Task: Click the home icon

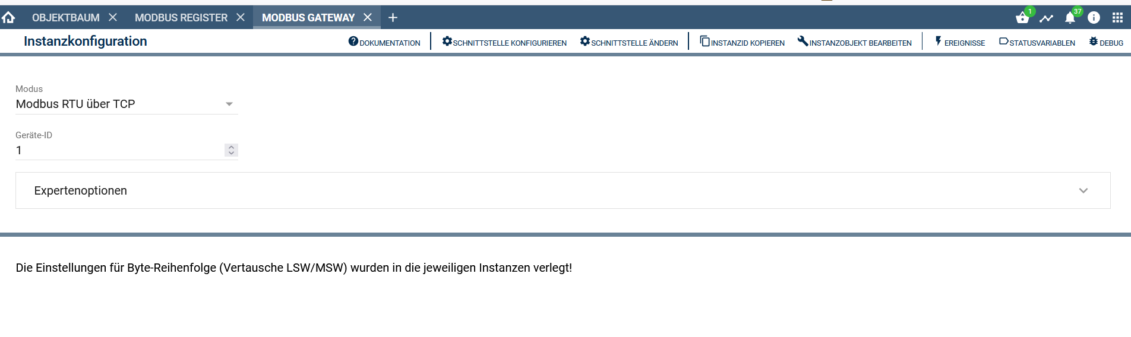Action: point(8,18)
